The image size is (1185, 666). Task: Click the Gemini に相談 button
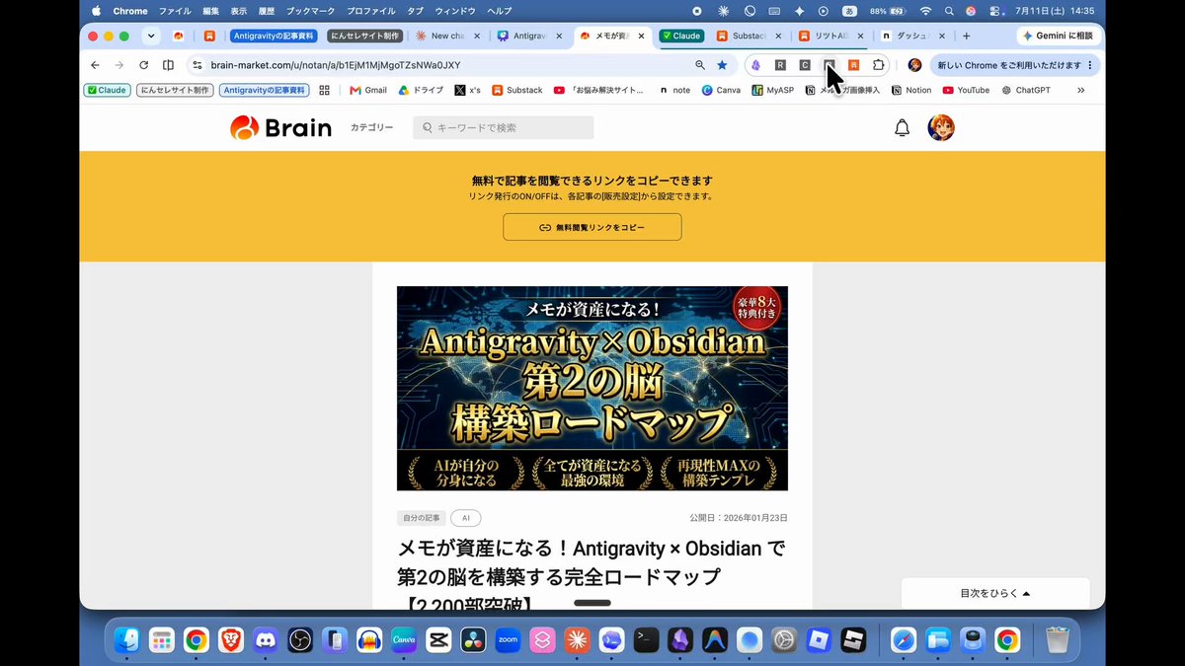(x=1060, y=37)
